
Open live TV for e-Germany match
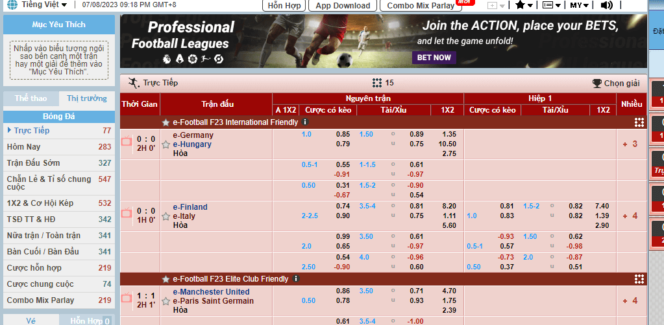pos(126,140)
